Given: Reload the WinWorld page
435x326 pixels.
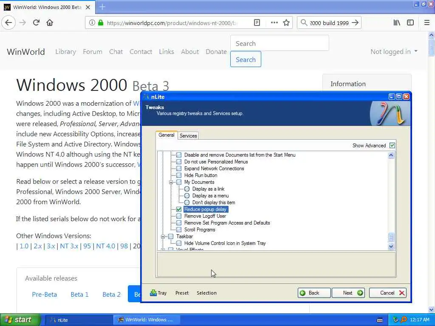Looking at the screenshot, I should (36, 23).
